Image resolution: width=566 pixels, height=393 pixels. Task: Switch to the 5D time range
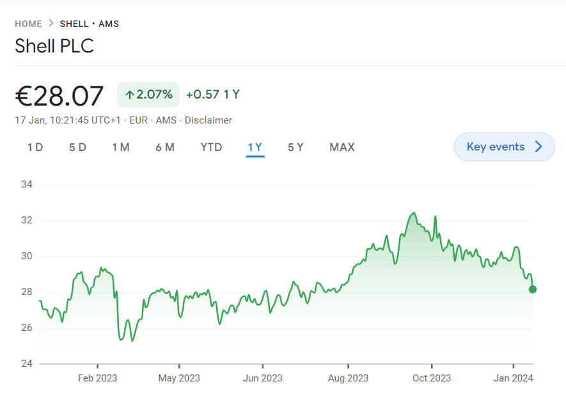pos(77,147)
